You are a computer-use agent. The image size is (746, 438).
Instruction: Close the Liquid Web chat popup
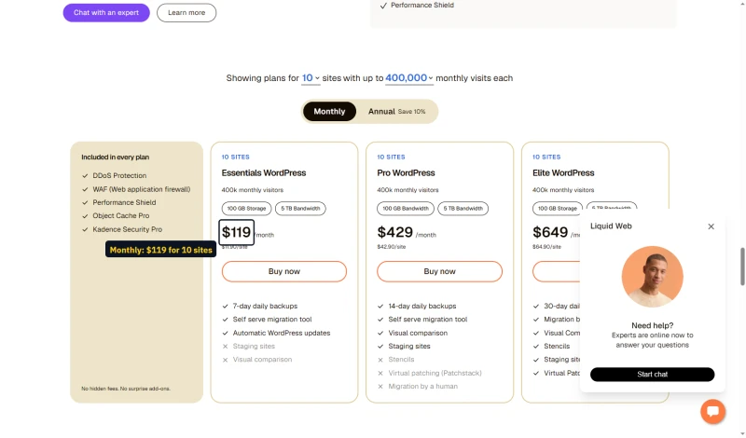(711, 226)
